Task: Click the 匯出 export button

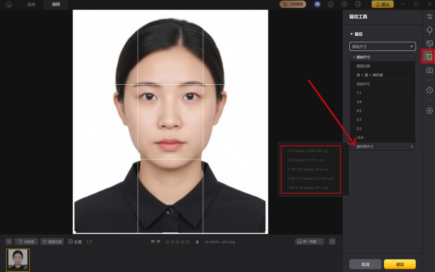Action: (x=382, y=4)
